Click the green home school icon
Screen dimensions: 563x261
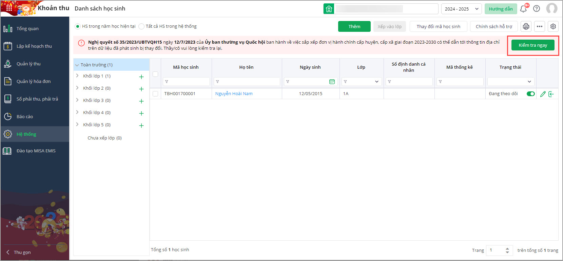[329, 9]
